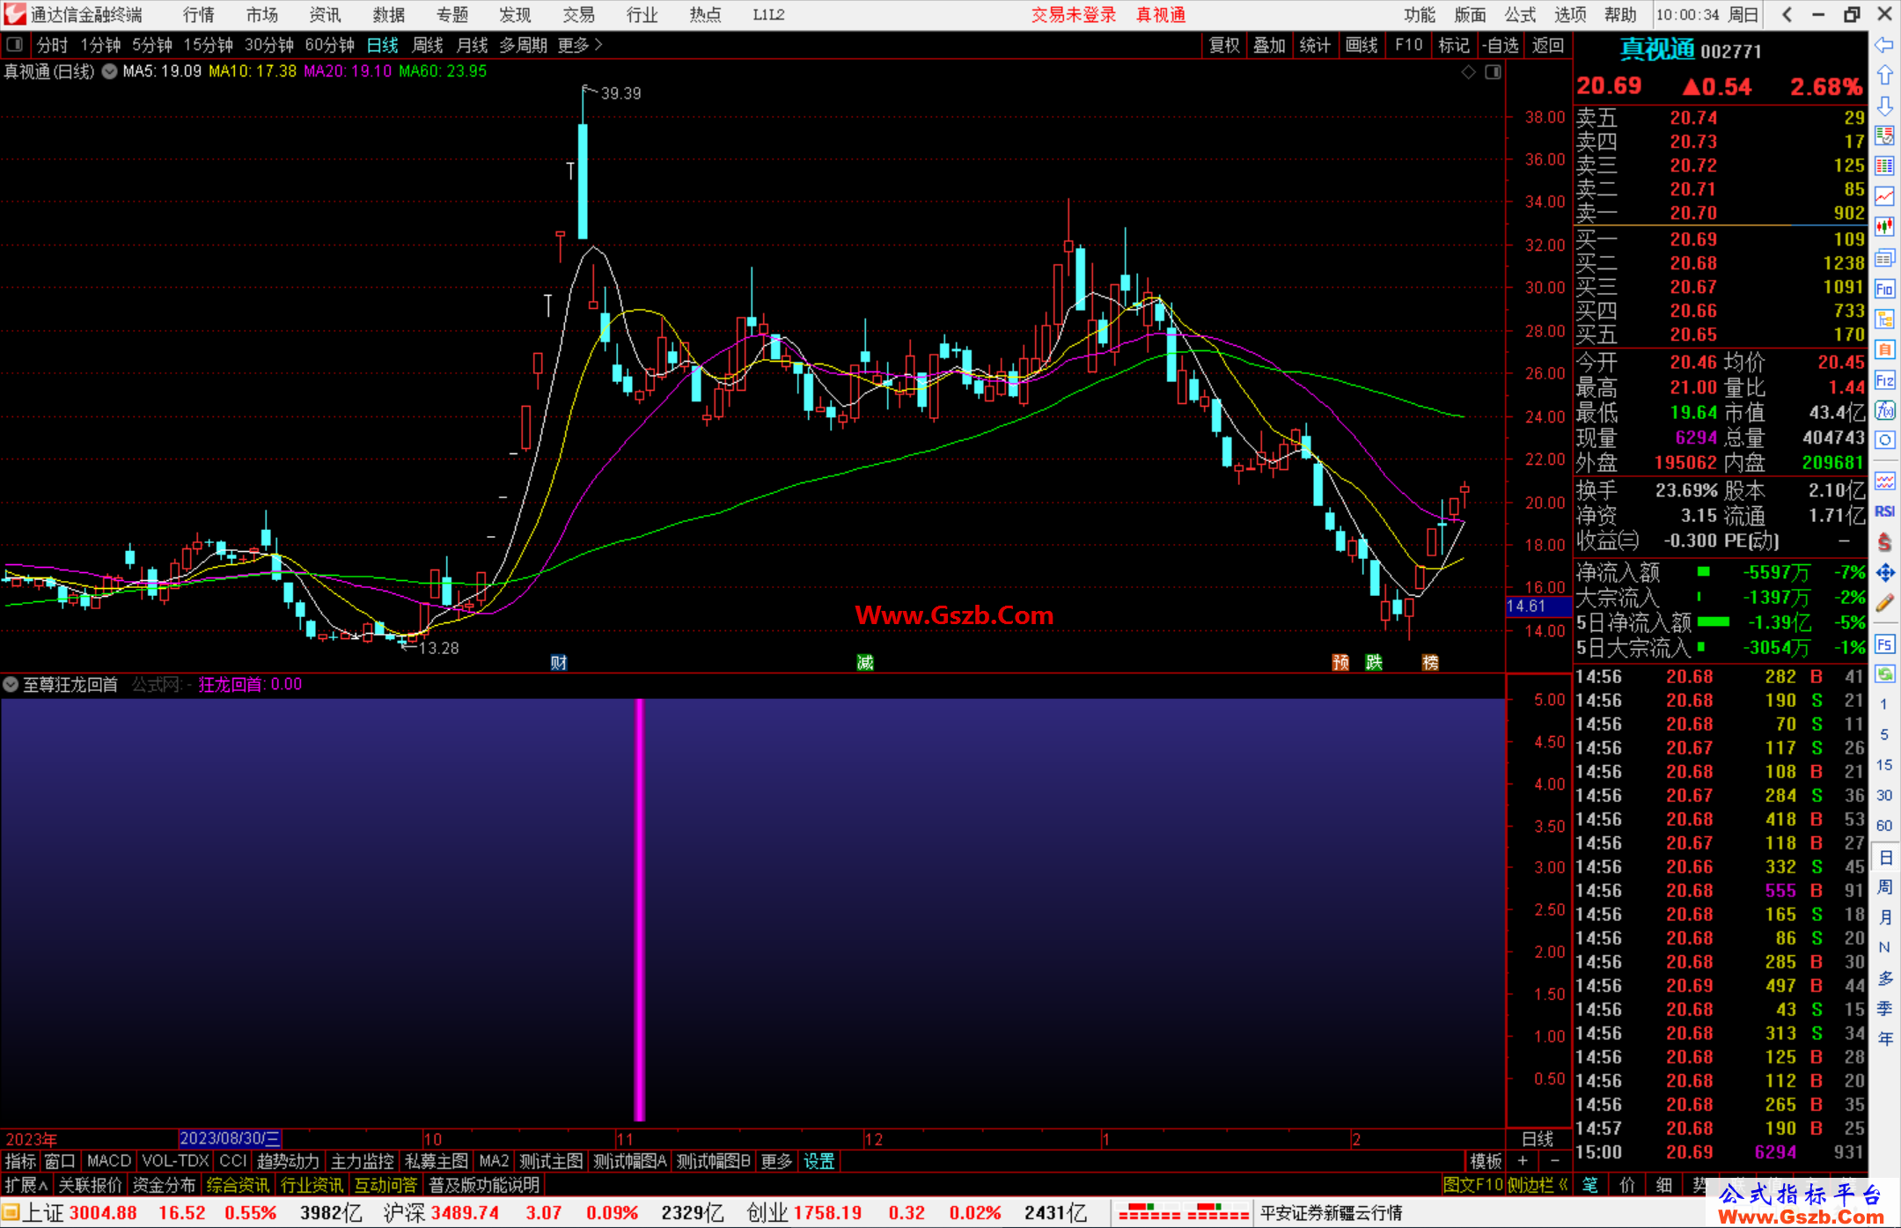Open the 公式 menu in title bar

pyautogui.click(x=1520, y=15)
